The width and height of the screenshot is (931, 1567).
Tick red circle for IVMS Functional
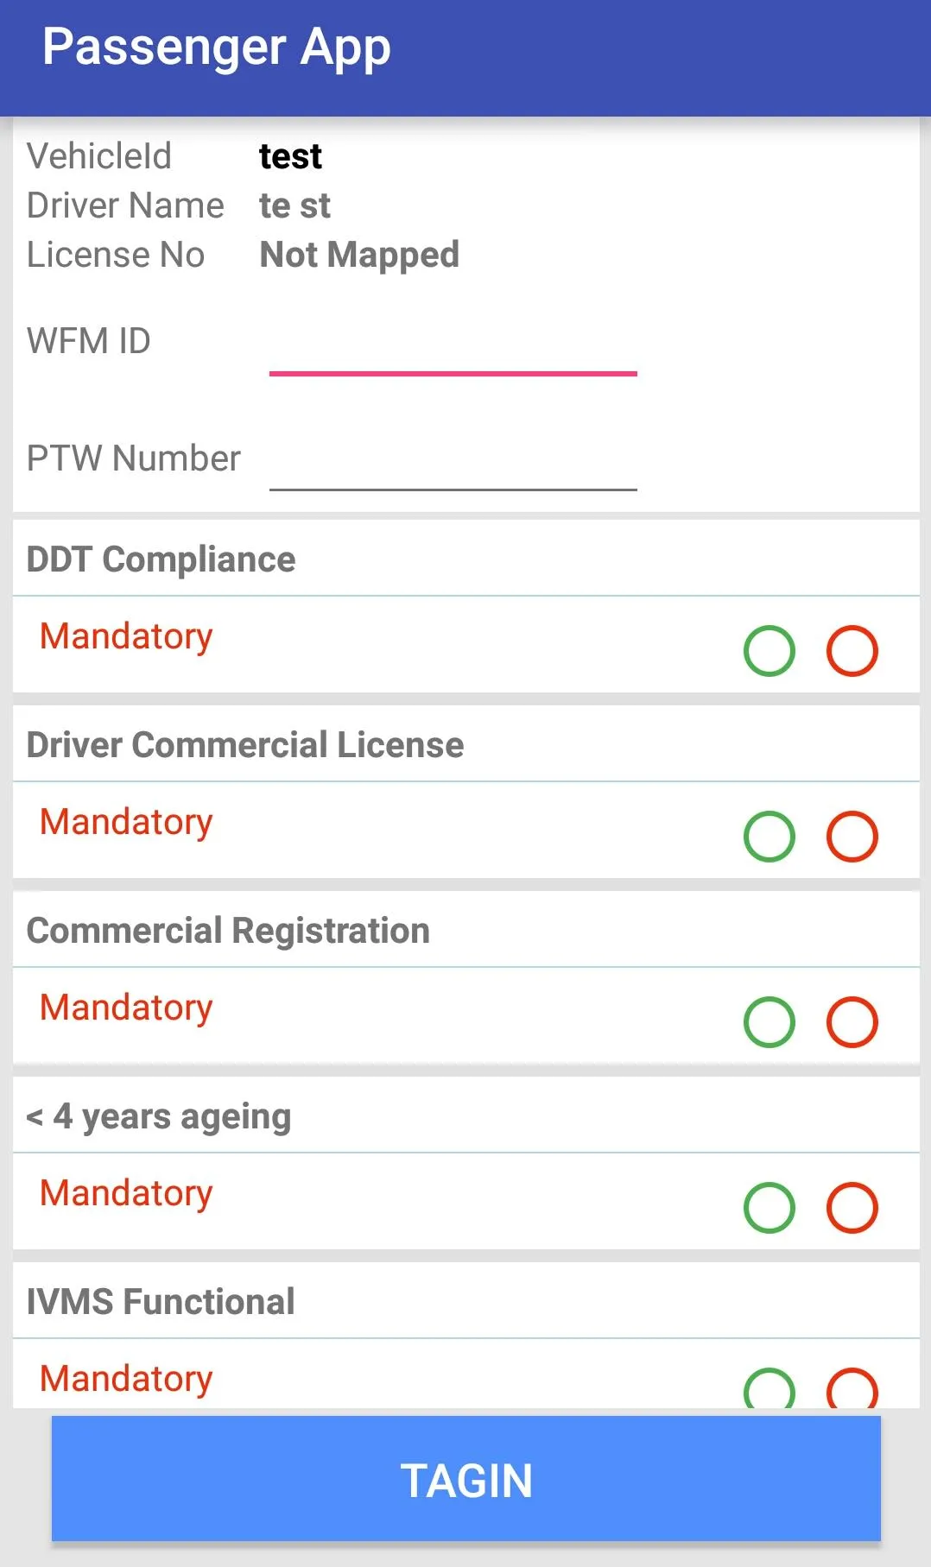852,1388
